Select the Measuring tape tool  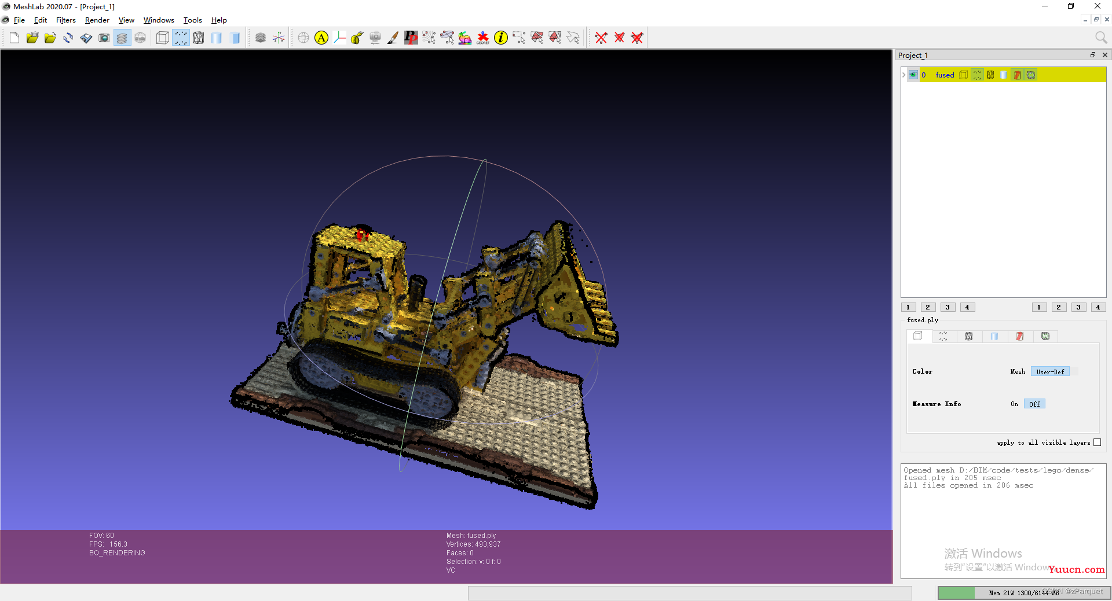tap(357, 38)
